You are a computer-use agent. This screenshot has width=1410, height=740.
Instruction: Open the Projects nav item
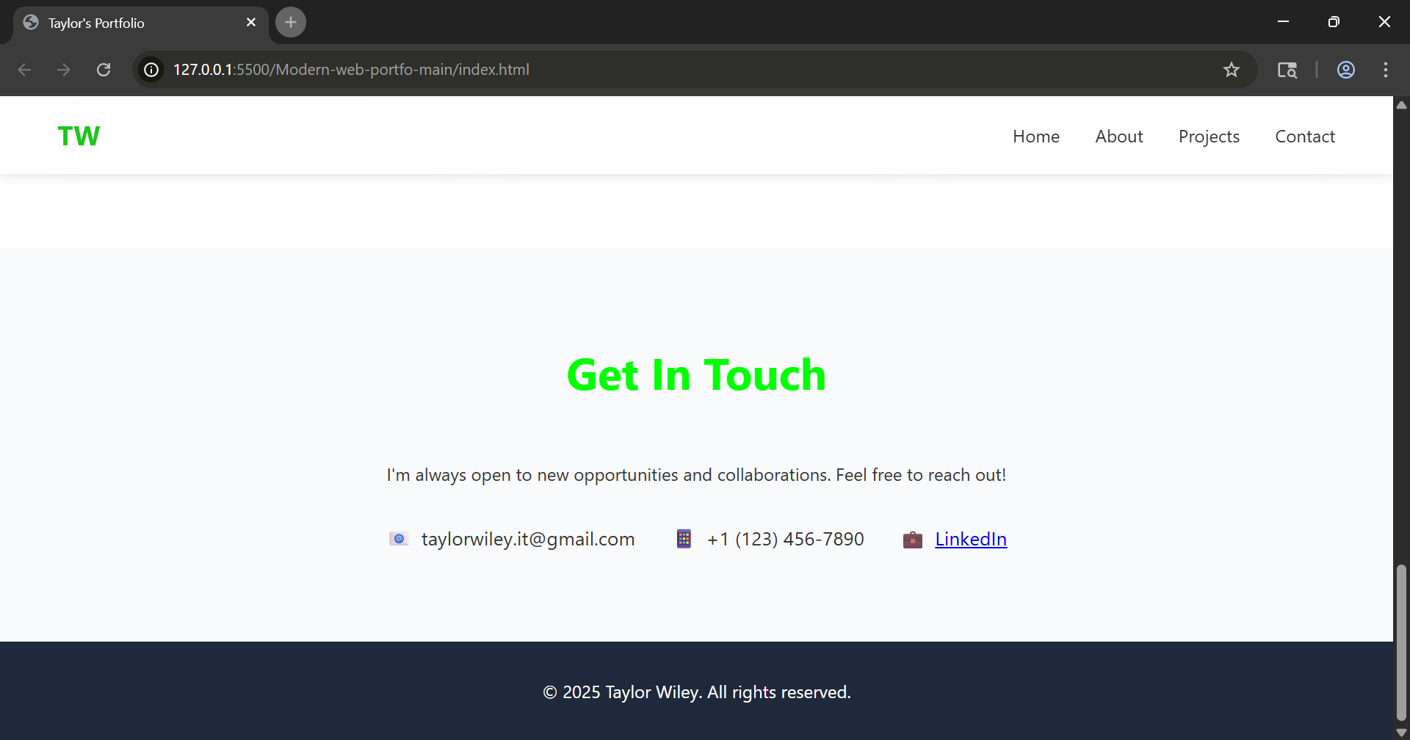pyautogui.click(x=1208, y=137)
